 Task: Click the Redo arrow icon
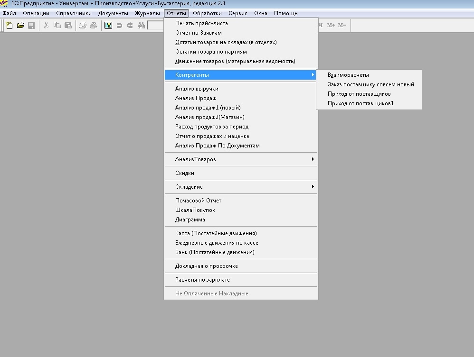tap(130, 25)
